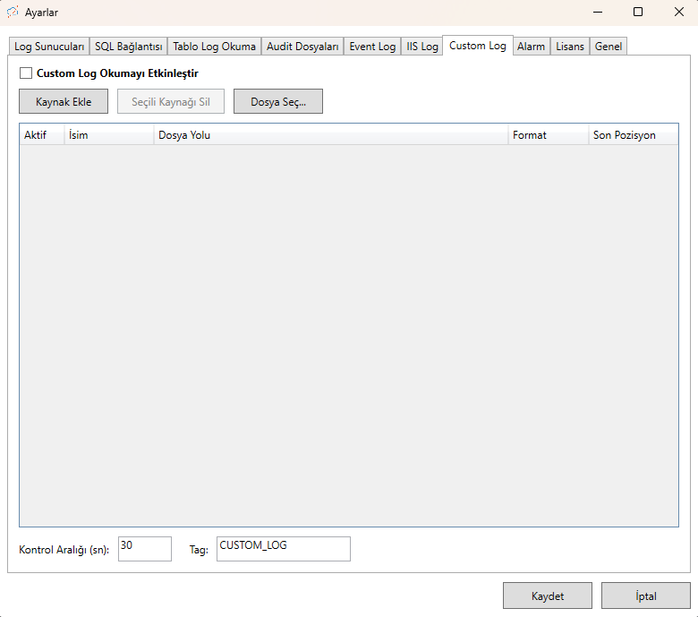The width and height of the screenshot is (698, 617).
Task: Maximize the Ayarlar window
Action: point(638,13)
